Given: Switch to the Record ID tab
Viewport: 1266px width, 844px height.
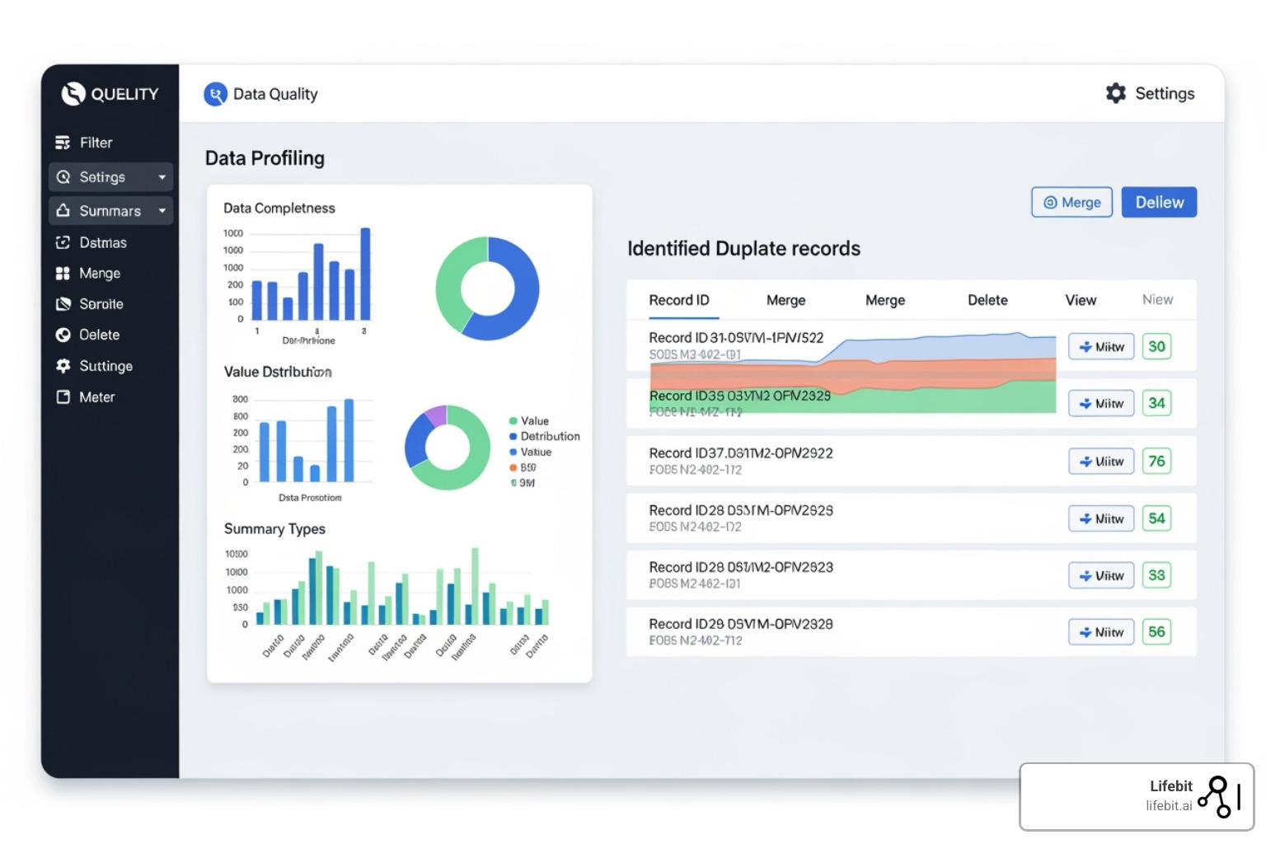Looking at the screenshot, I should pos(678,300).
